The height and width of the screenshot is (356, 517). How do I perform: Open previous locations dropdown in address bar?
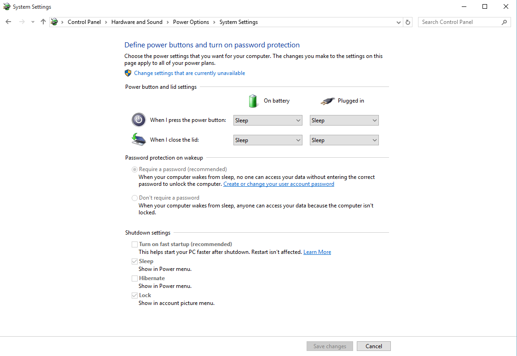click(398, 22)
